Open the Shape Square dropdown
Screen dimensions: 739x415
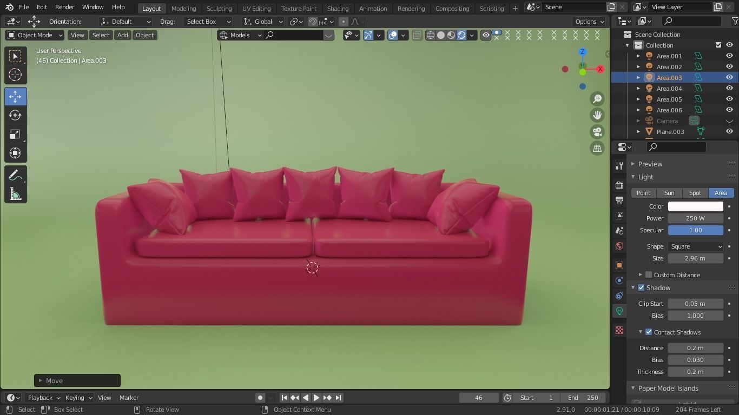pos(696,246)
